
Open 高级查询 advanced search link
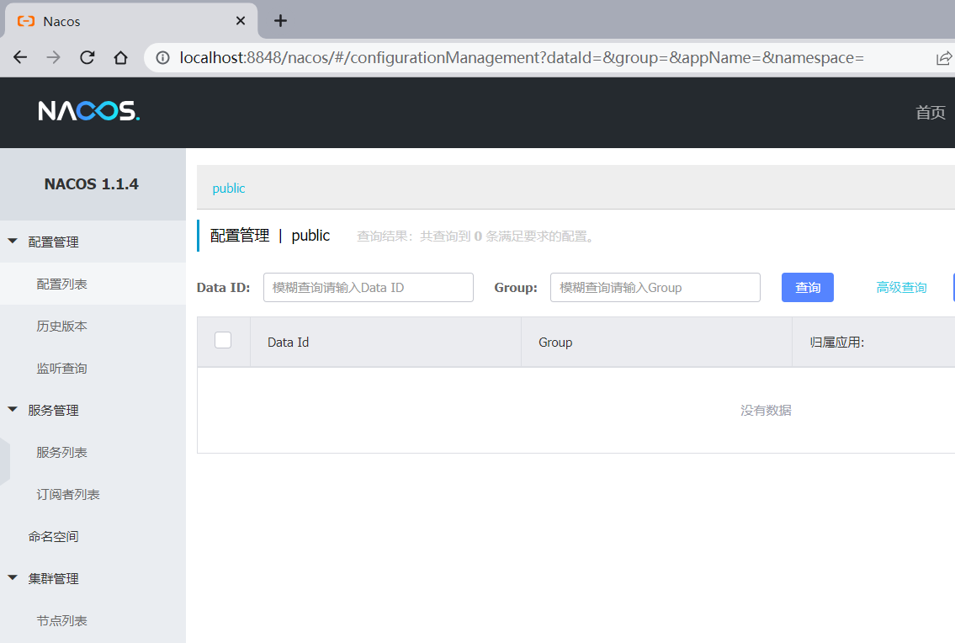[x=901, y=288]
